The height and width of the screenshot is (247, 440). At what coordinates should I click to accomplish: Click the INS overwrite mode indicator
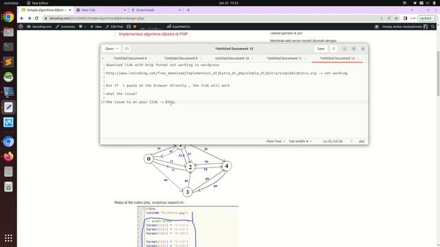click(x=362, y=141)
